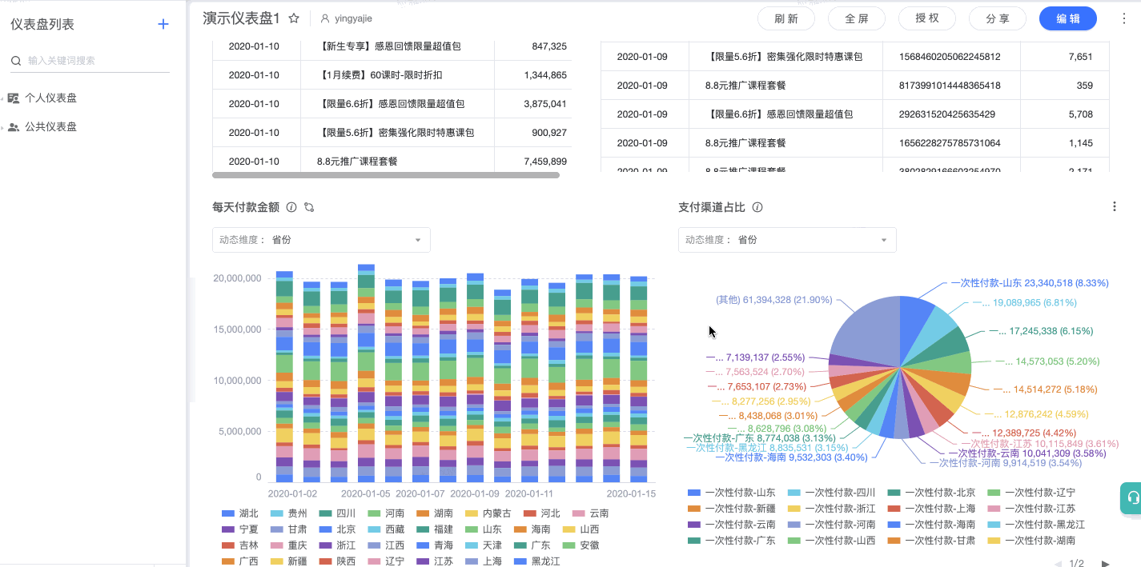This screenshot has height=567, width=1141.
Task: Click the 2020-01-05 bar in chart
Action: pyautogui.click(x=366, y=373)
